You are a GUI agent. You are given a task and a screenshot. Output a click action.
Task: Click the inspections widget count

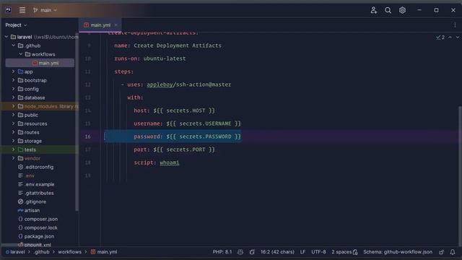440,38
